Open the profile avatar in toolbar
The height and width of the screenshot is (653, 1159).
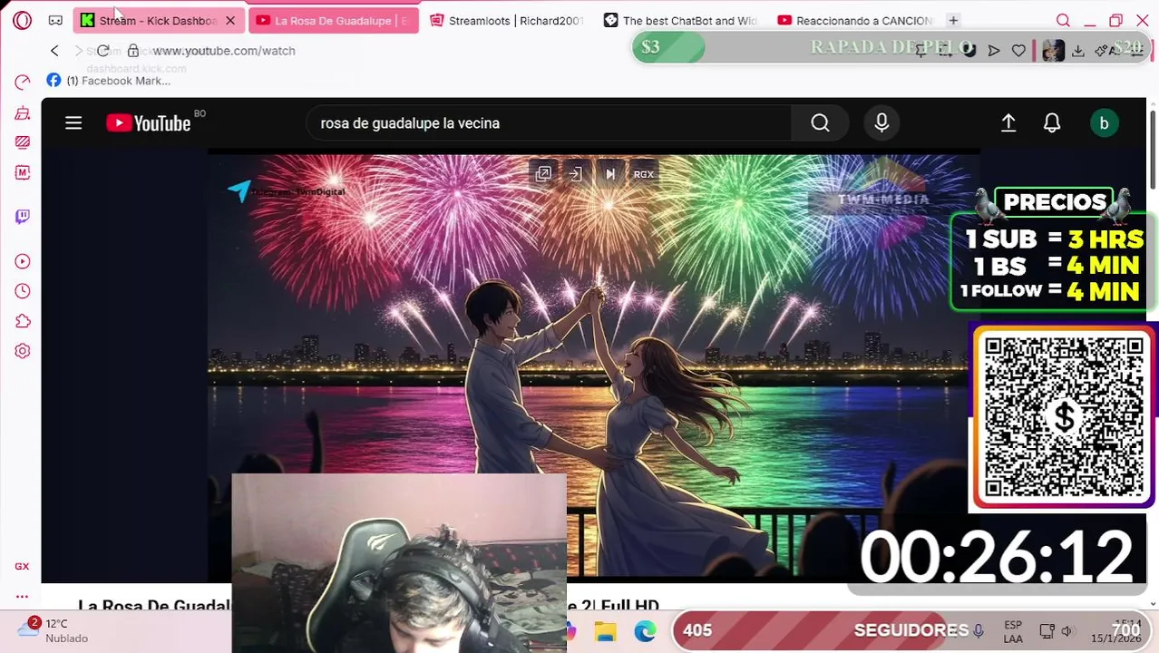[1053, 51]
